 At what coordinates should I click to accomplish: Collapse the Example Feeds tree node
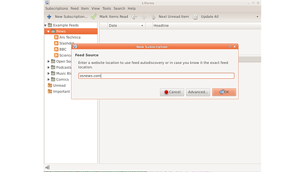pyautogui.click(x=46, y=25)
